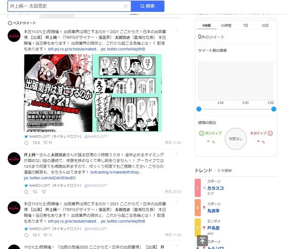
Task: Click the ポジティブ smiley icon
Action: coord(201,133)
